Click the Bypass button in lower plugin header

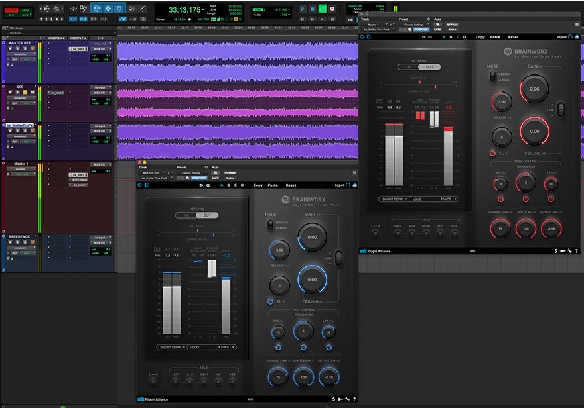pyautogui.click(x=230, y=172)
